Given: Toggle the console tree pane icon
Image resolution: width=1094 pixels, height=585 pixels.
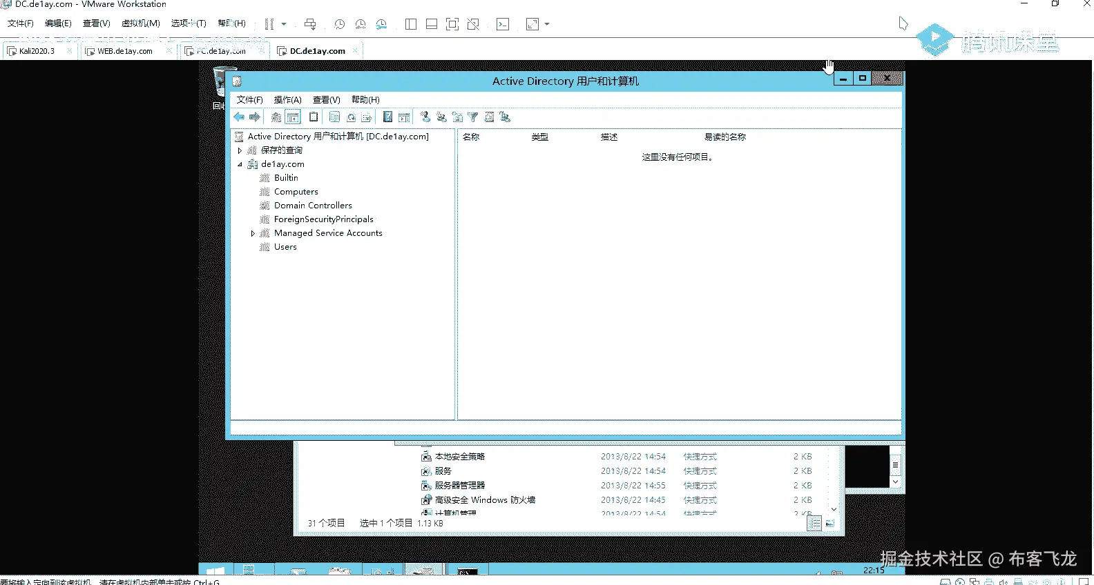Looking at the screenshot, I should (x=293, y=117).
